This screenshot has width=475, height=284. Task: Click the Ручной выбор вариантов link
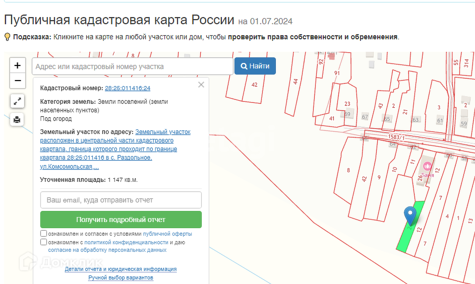[121, 277]
